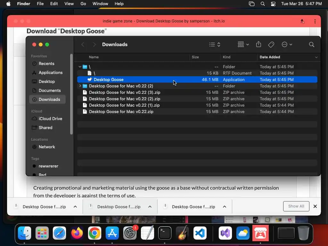Sort by the Name column header
328x246 pixels.
click(94, 57)
